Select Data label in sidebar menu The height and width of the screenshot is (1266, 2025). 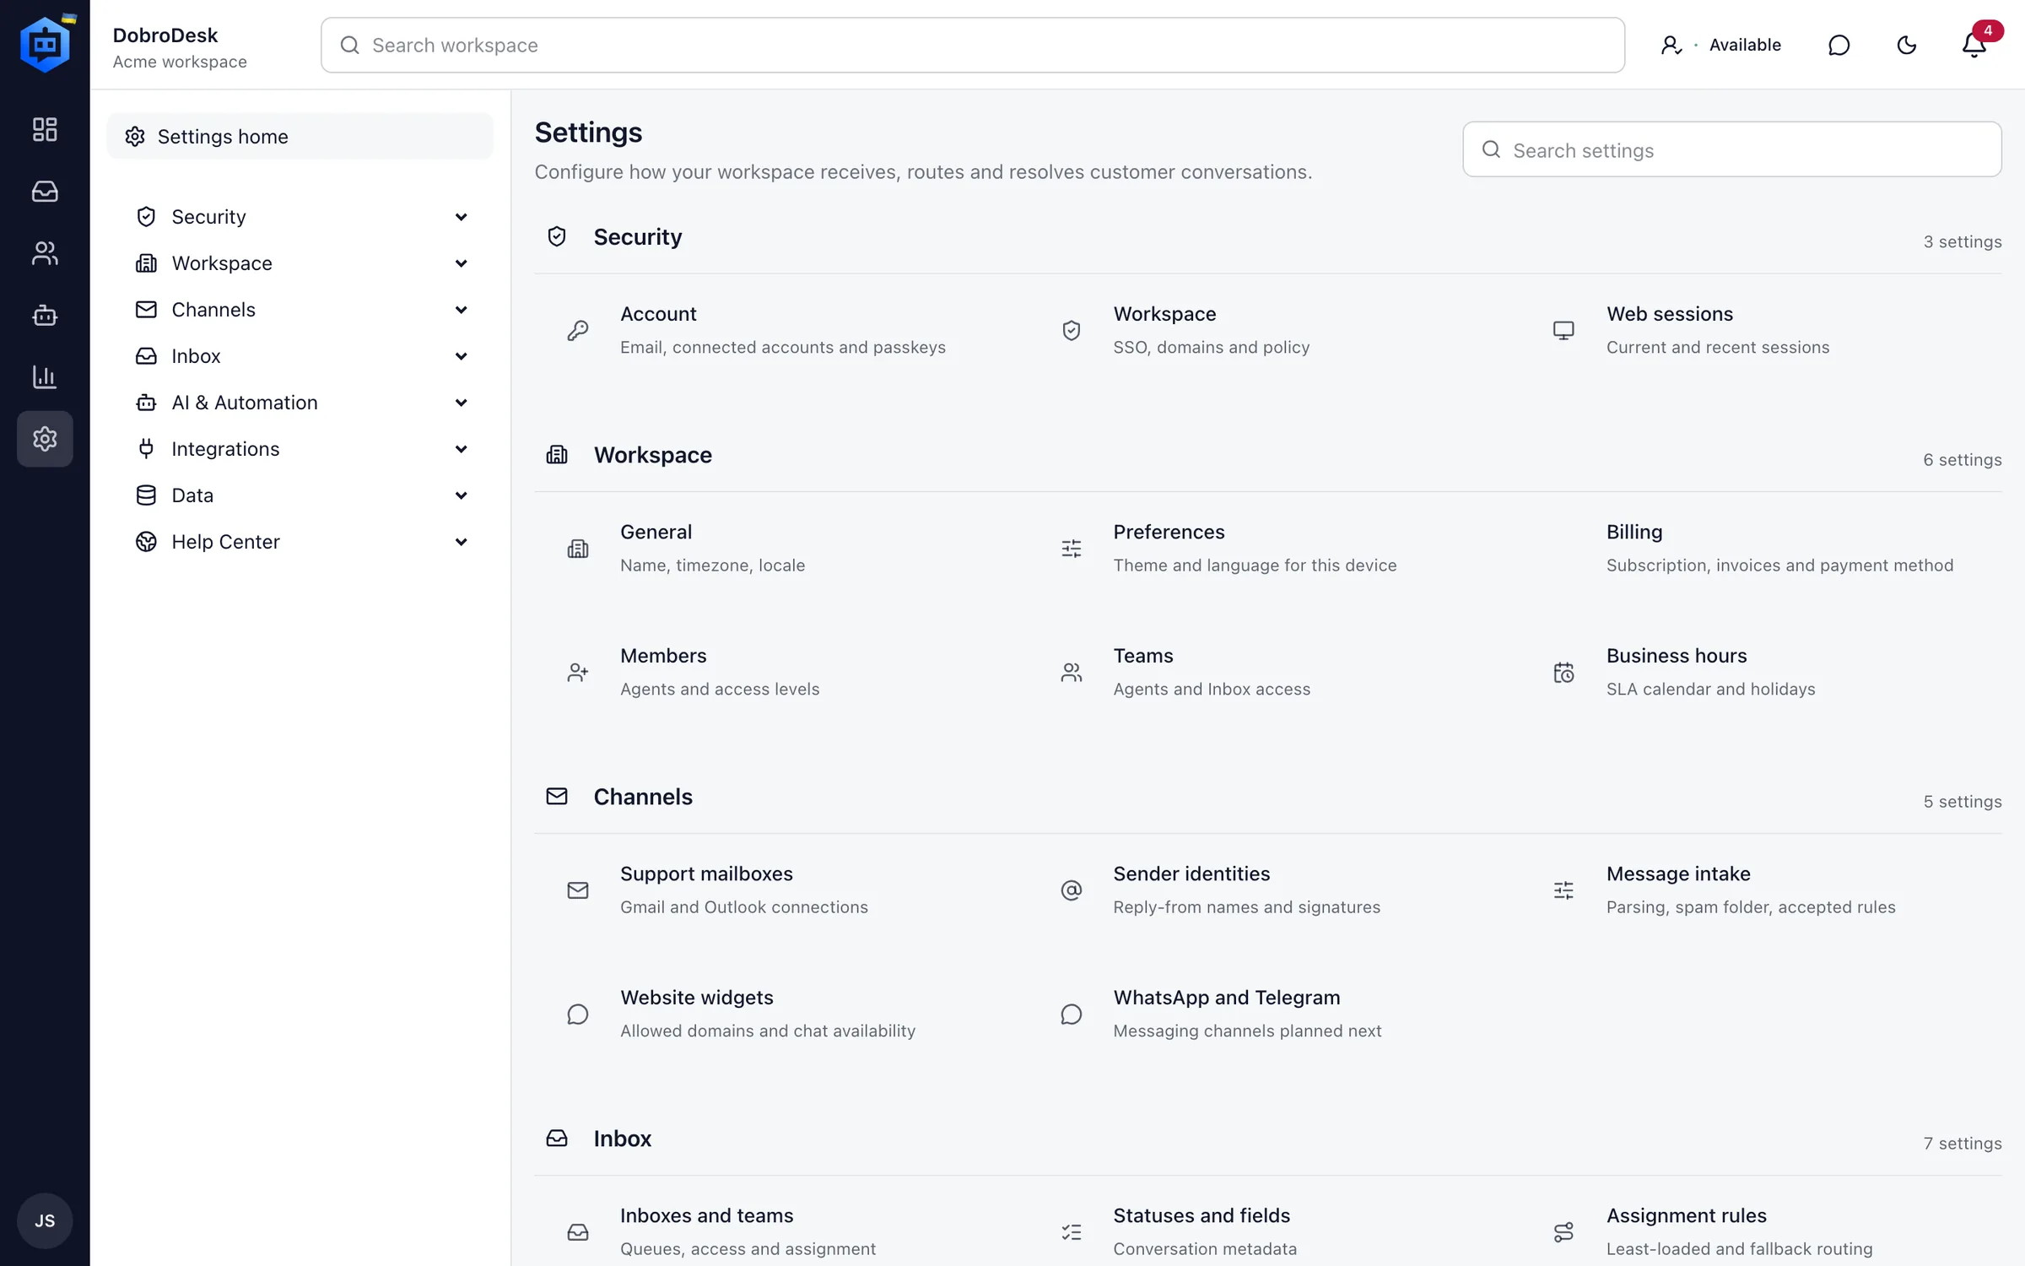pos(192,495)
